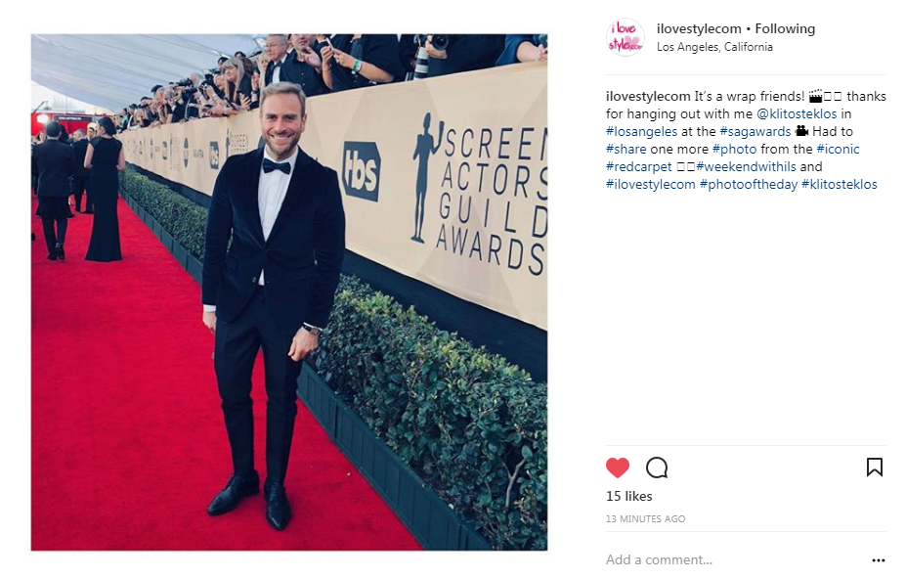Image resolution: width=906 pixels, height=579 pixels.
Task: Toggle the Following status button
Action: (x=785, y=28)
